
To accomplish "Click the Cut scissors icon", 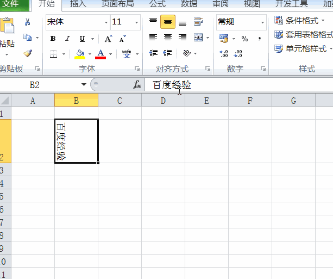I will tap(27, 22).
